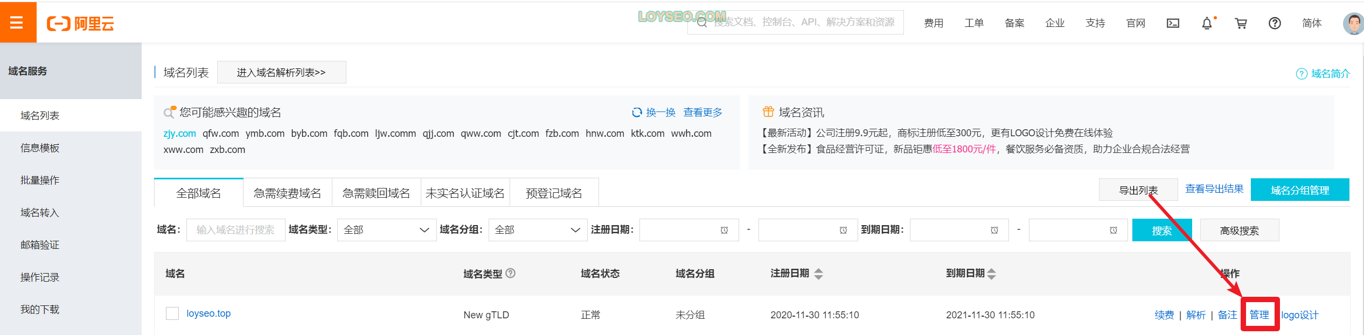The width and height of the screenshot is (1364, 335).
Task: Open 信息模板 in sidebar
Action: click(x=71, y=148)
